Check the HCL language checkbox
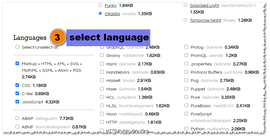 pyautogui.click(x=102, y=97)
